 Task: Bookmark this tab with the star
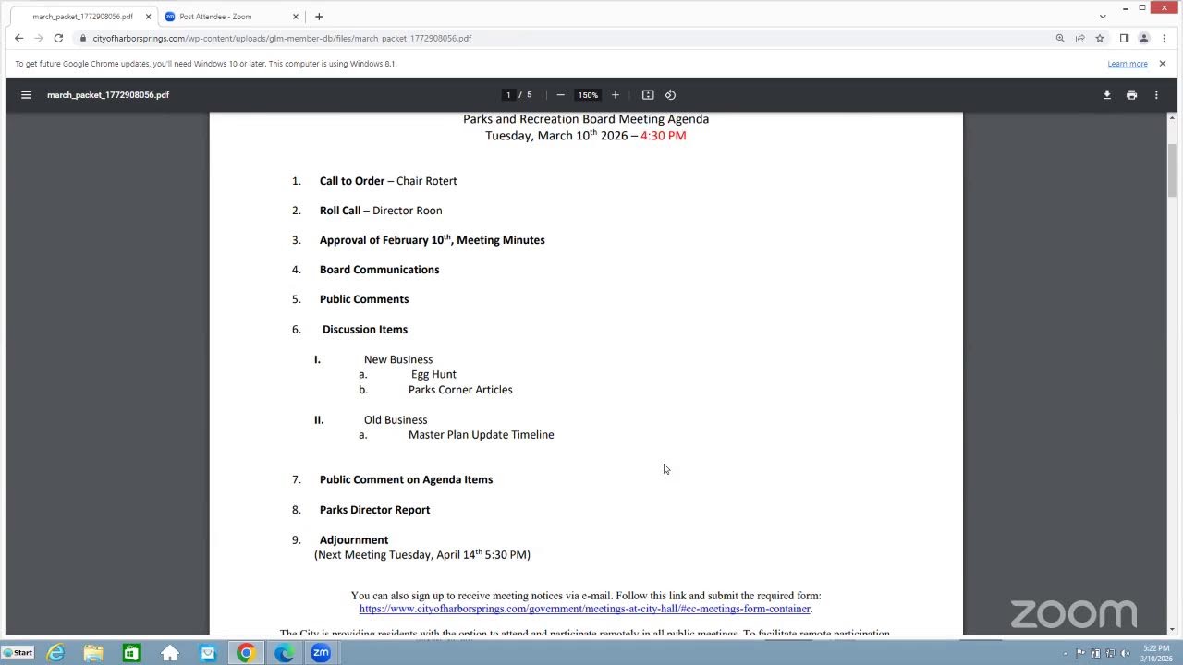click(x=1100, y=38)
